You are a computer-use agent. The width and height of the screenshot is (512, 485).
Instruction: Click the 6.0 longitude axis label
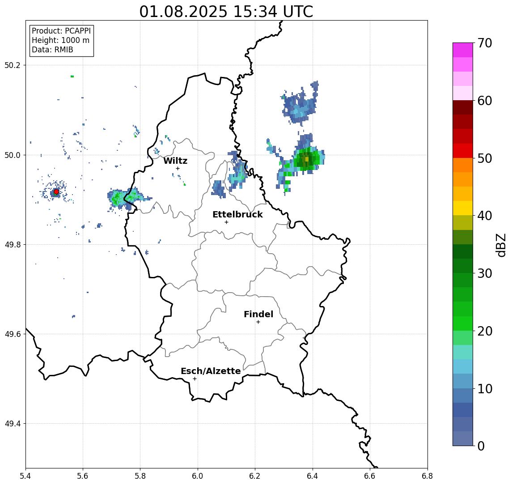pyautogui.click(x=198, y=476)
